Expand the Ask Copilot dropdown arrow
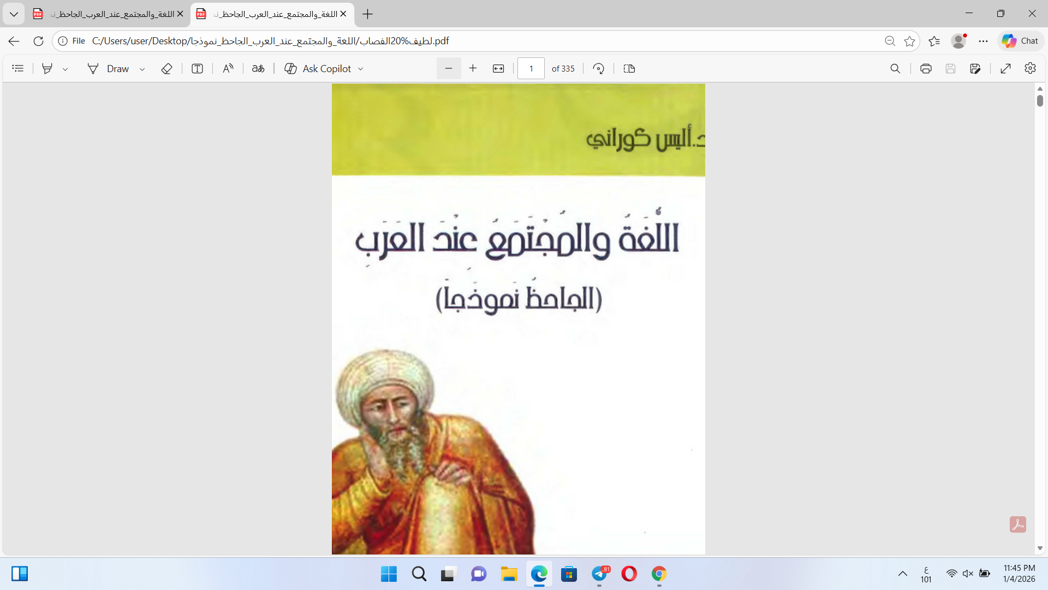Image resolution: width=1048 pixels, height=590 pixels. [360, 69]
